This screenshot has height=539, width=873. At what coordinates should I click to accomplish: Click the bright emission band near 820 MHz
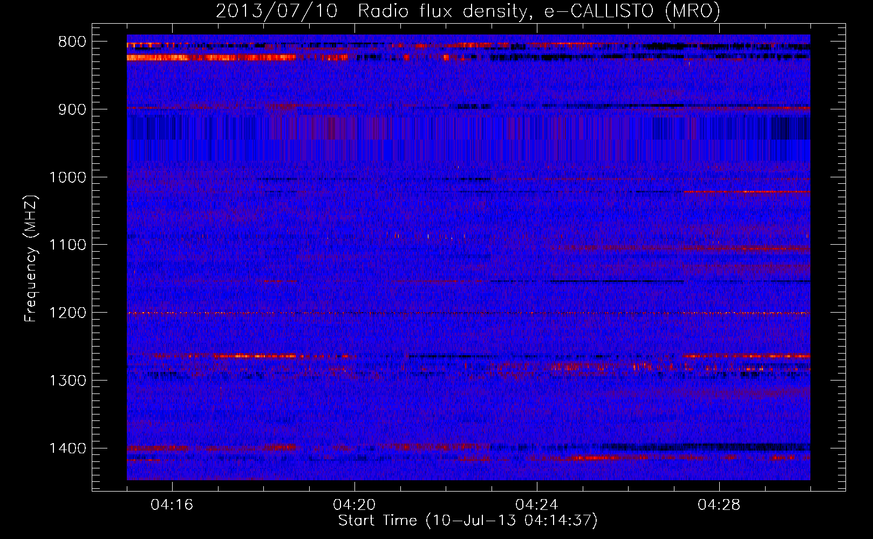(212, 57)
